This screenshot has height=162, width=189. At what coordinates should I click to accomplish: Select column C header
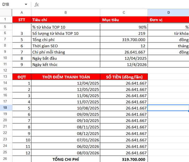pyautogui.click(x=124, y=12)
